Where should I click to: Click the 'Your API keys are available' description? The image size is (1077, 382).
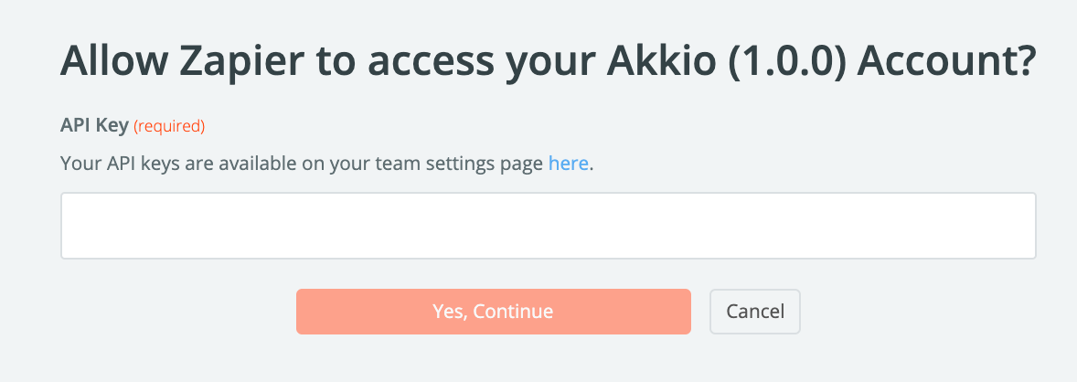click(x=302, y=164)
